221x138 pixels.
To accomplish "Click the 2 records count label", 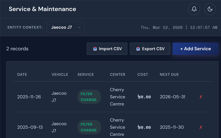I will coord(17,49).
